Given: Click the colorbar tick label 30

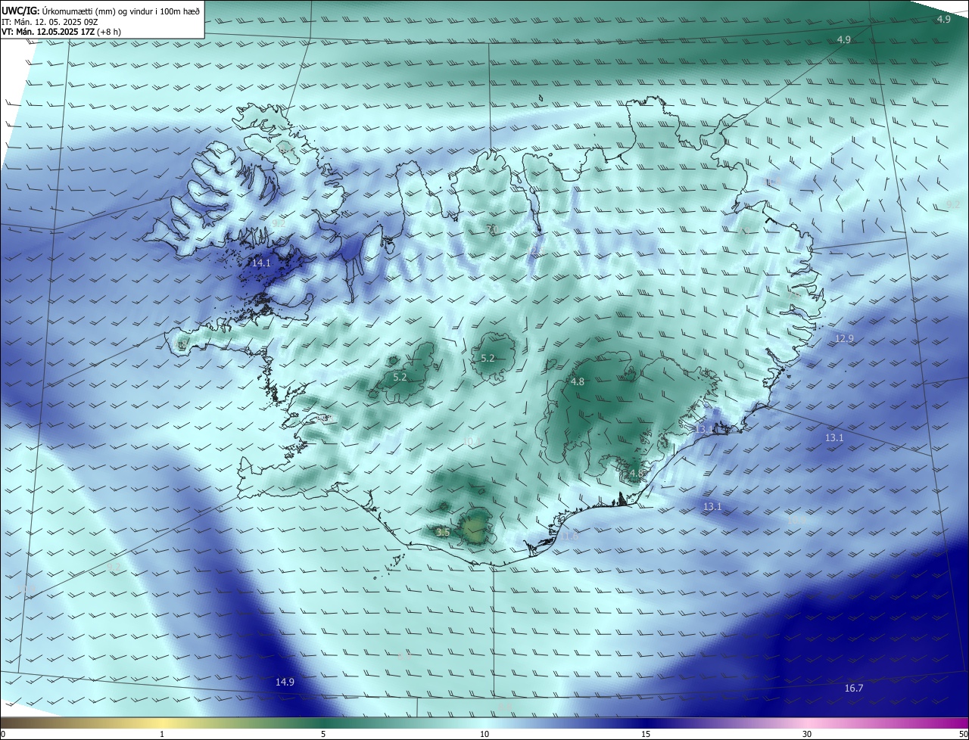Looking at the screenshot, I should point(807,734).
